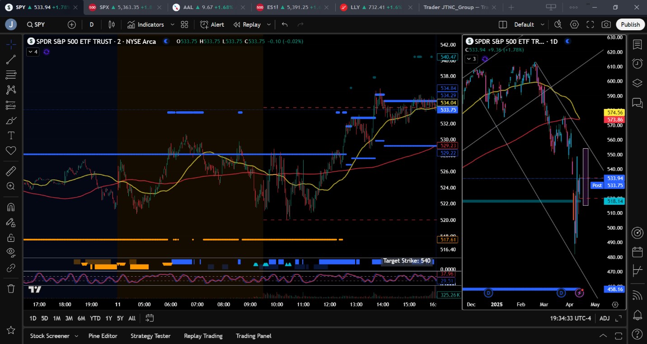This screenshot has height=344, width=647.
Task: Open the Strategy Tester tab
Action: [150, 336]
